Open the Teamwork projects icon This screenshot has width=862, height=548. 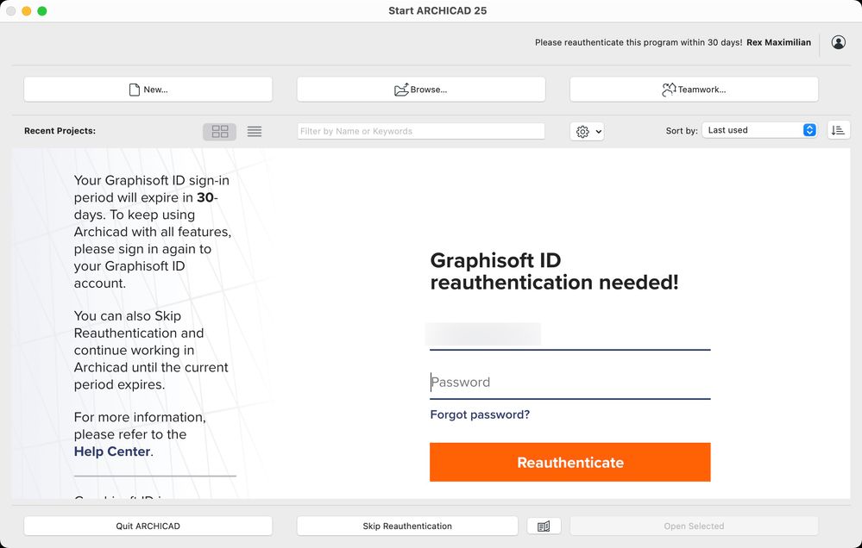point(669,89)
